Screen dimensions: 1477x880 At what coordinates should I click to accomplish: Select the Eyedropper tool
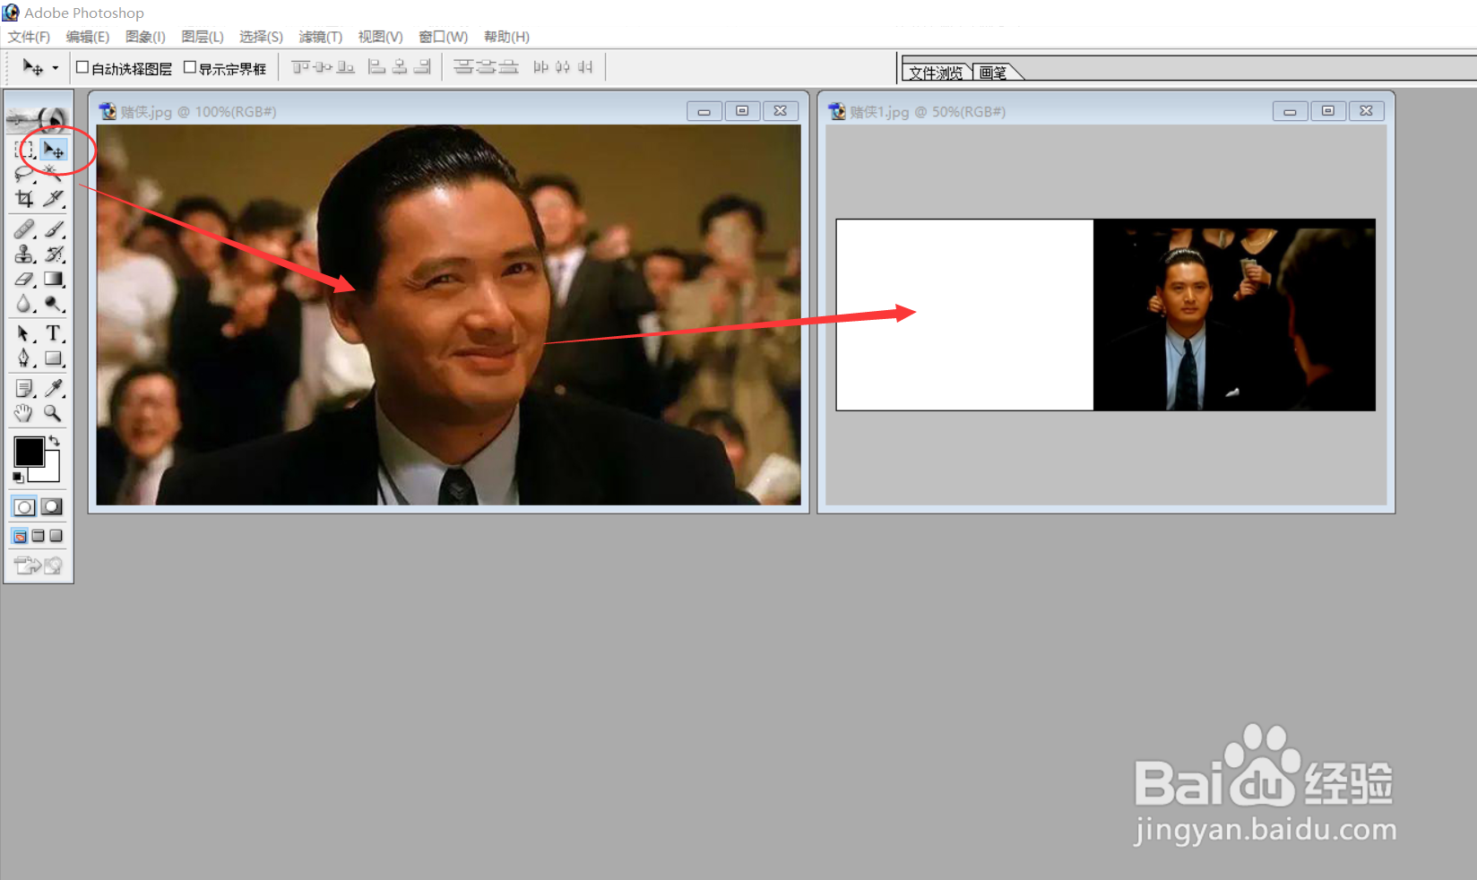point(53,389)
